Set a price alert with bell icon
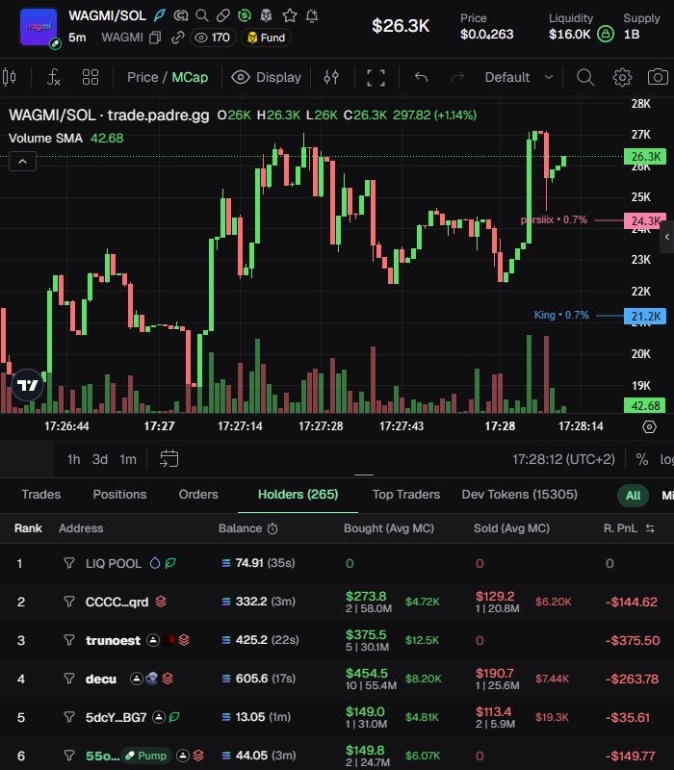 tap(312, 15)
